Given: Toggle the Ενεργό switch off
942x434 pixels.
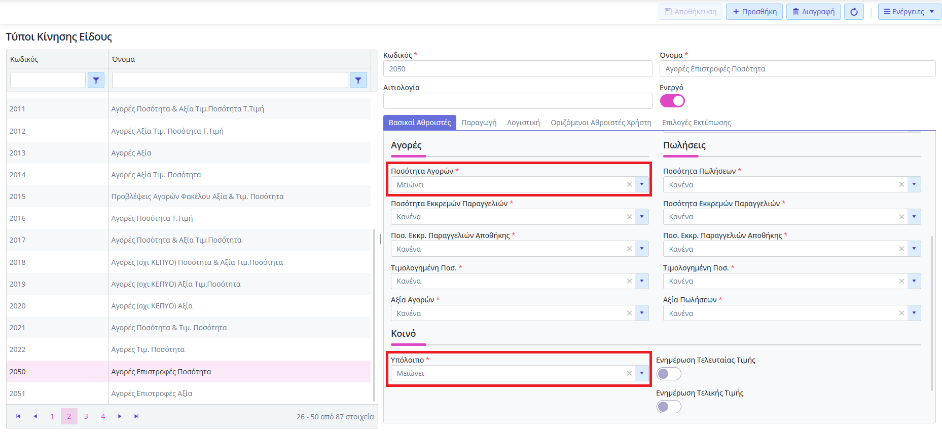Looking at the screenshot, I should [672, 101].
